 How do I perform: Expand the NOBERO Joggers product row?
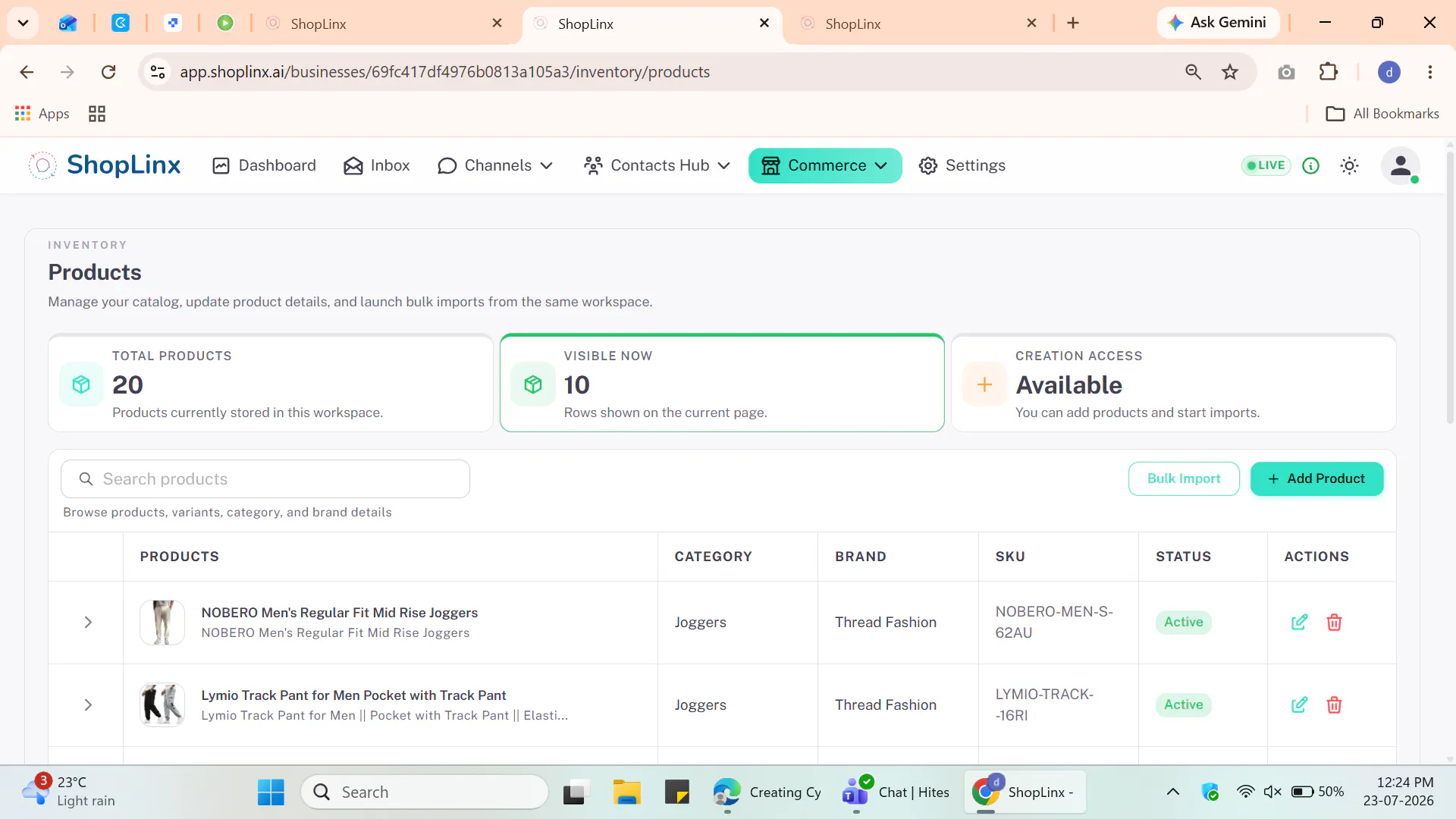coord(88,622)
